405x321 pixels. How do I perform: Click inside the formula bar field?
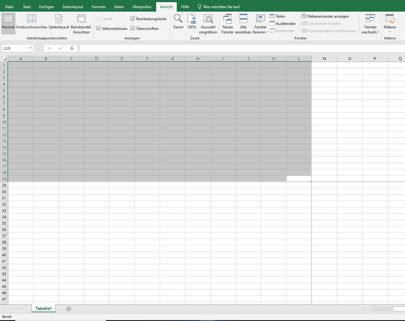(x=242, y=48)
